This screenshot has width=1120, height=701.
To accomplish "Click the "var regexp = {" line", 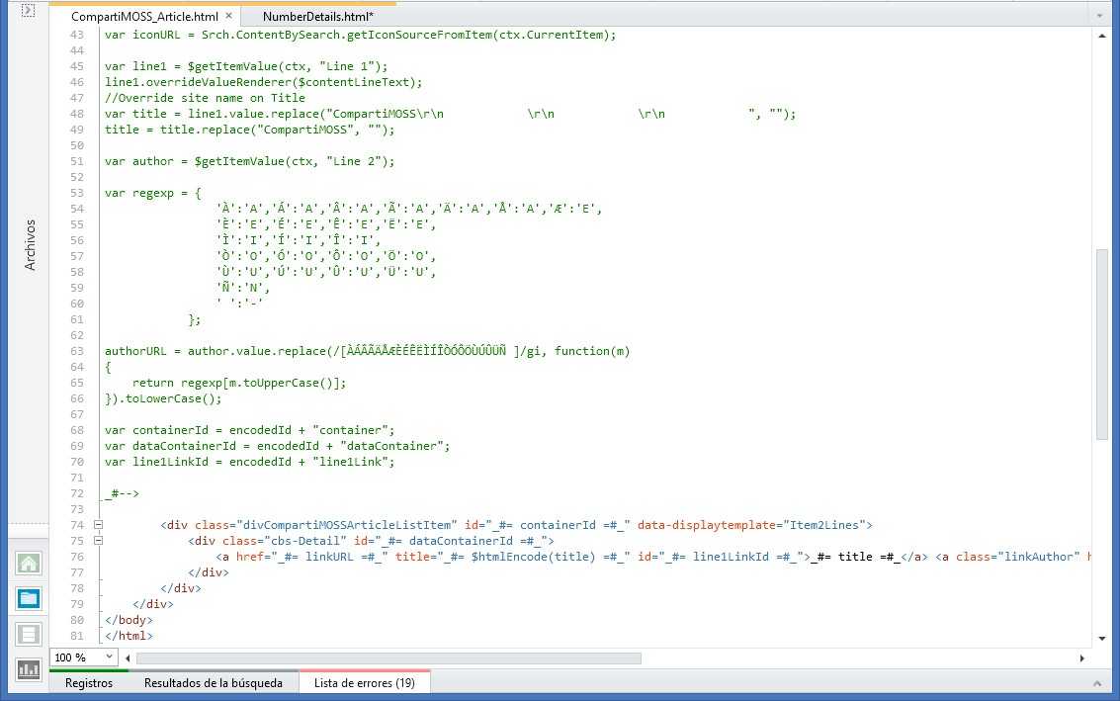I will [x=153, y=193].
